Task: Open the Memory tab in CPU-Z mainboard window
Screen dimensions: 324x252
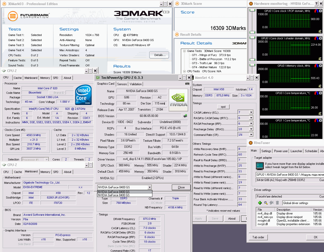Action: (x=45, y=172)
